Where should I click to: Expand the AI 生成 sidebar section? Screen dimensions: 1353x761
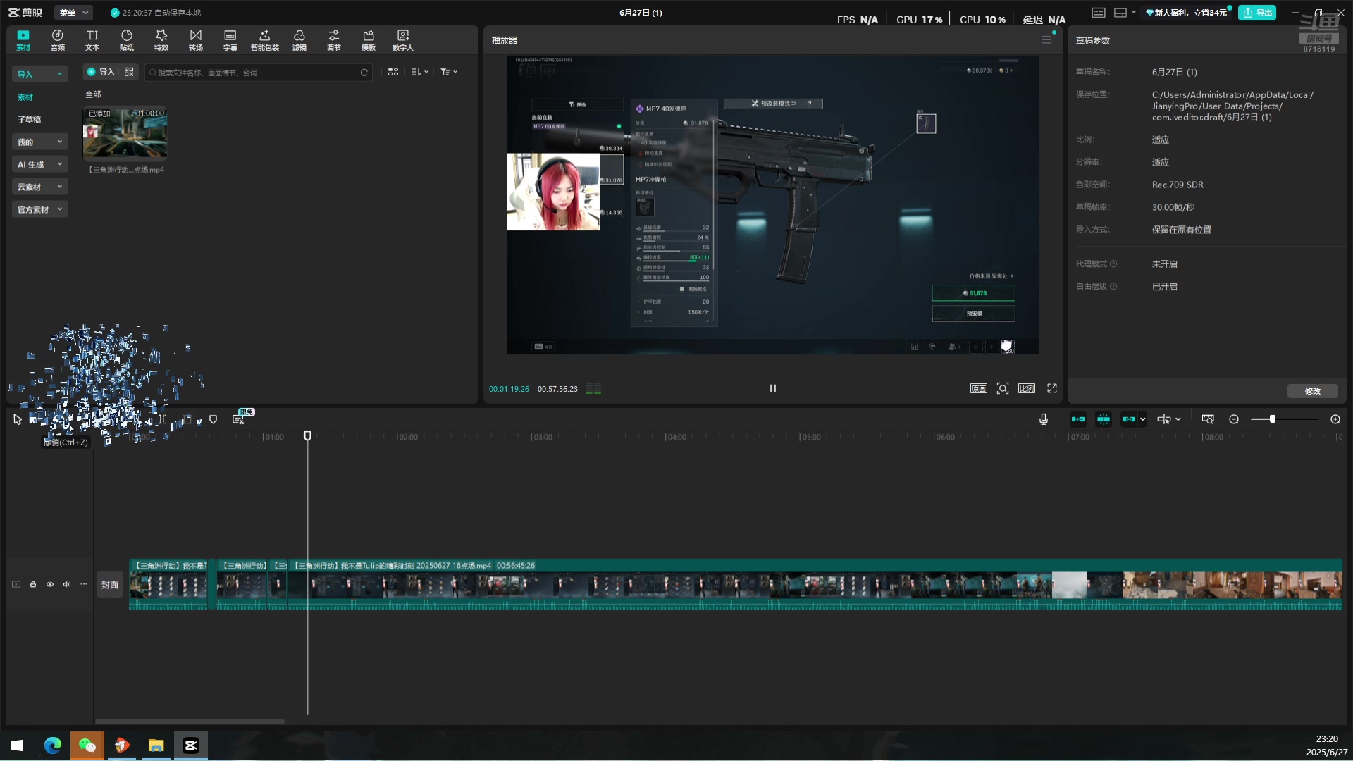40,164
